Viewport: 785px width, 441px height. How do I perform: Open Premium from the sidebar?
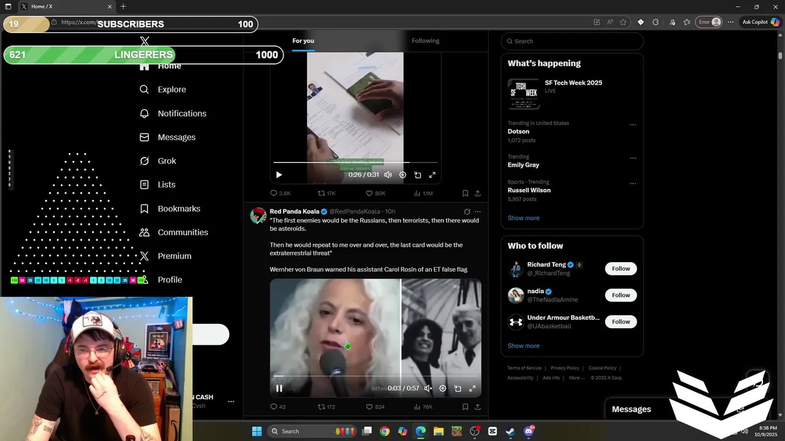[165, 256]
